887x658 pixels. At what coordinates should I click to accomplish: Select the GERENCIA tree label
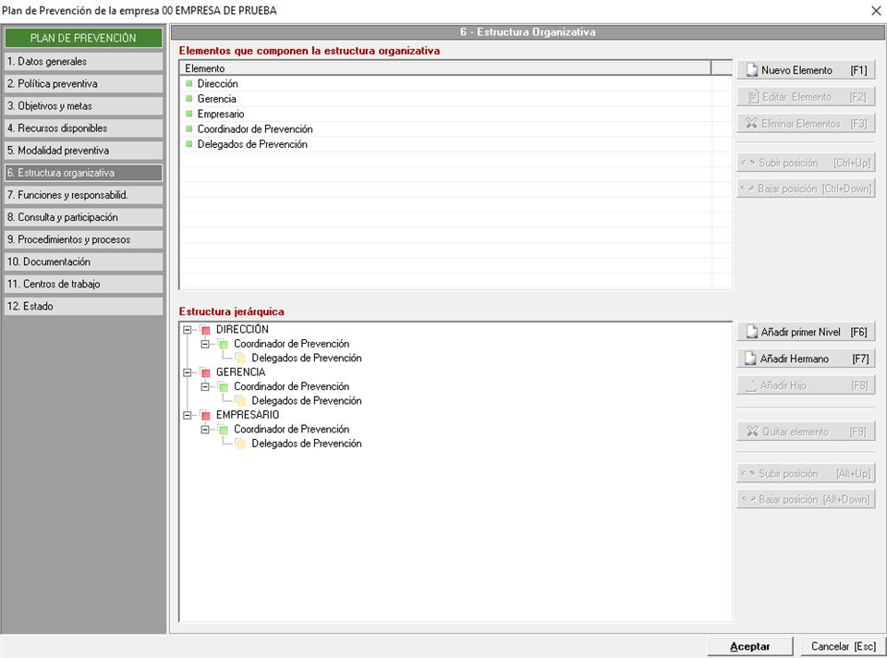point(240,372)
